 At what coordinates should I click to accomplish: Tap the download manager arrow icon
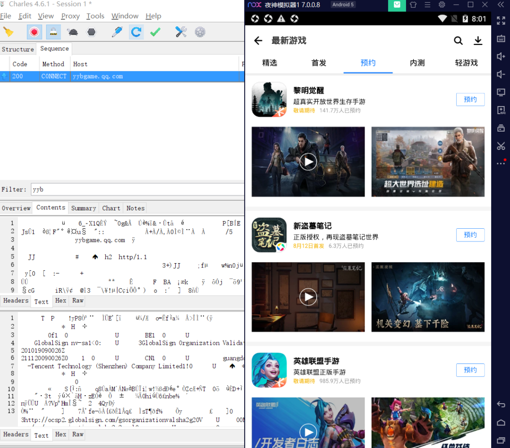(x=478, y=41)
